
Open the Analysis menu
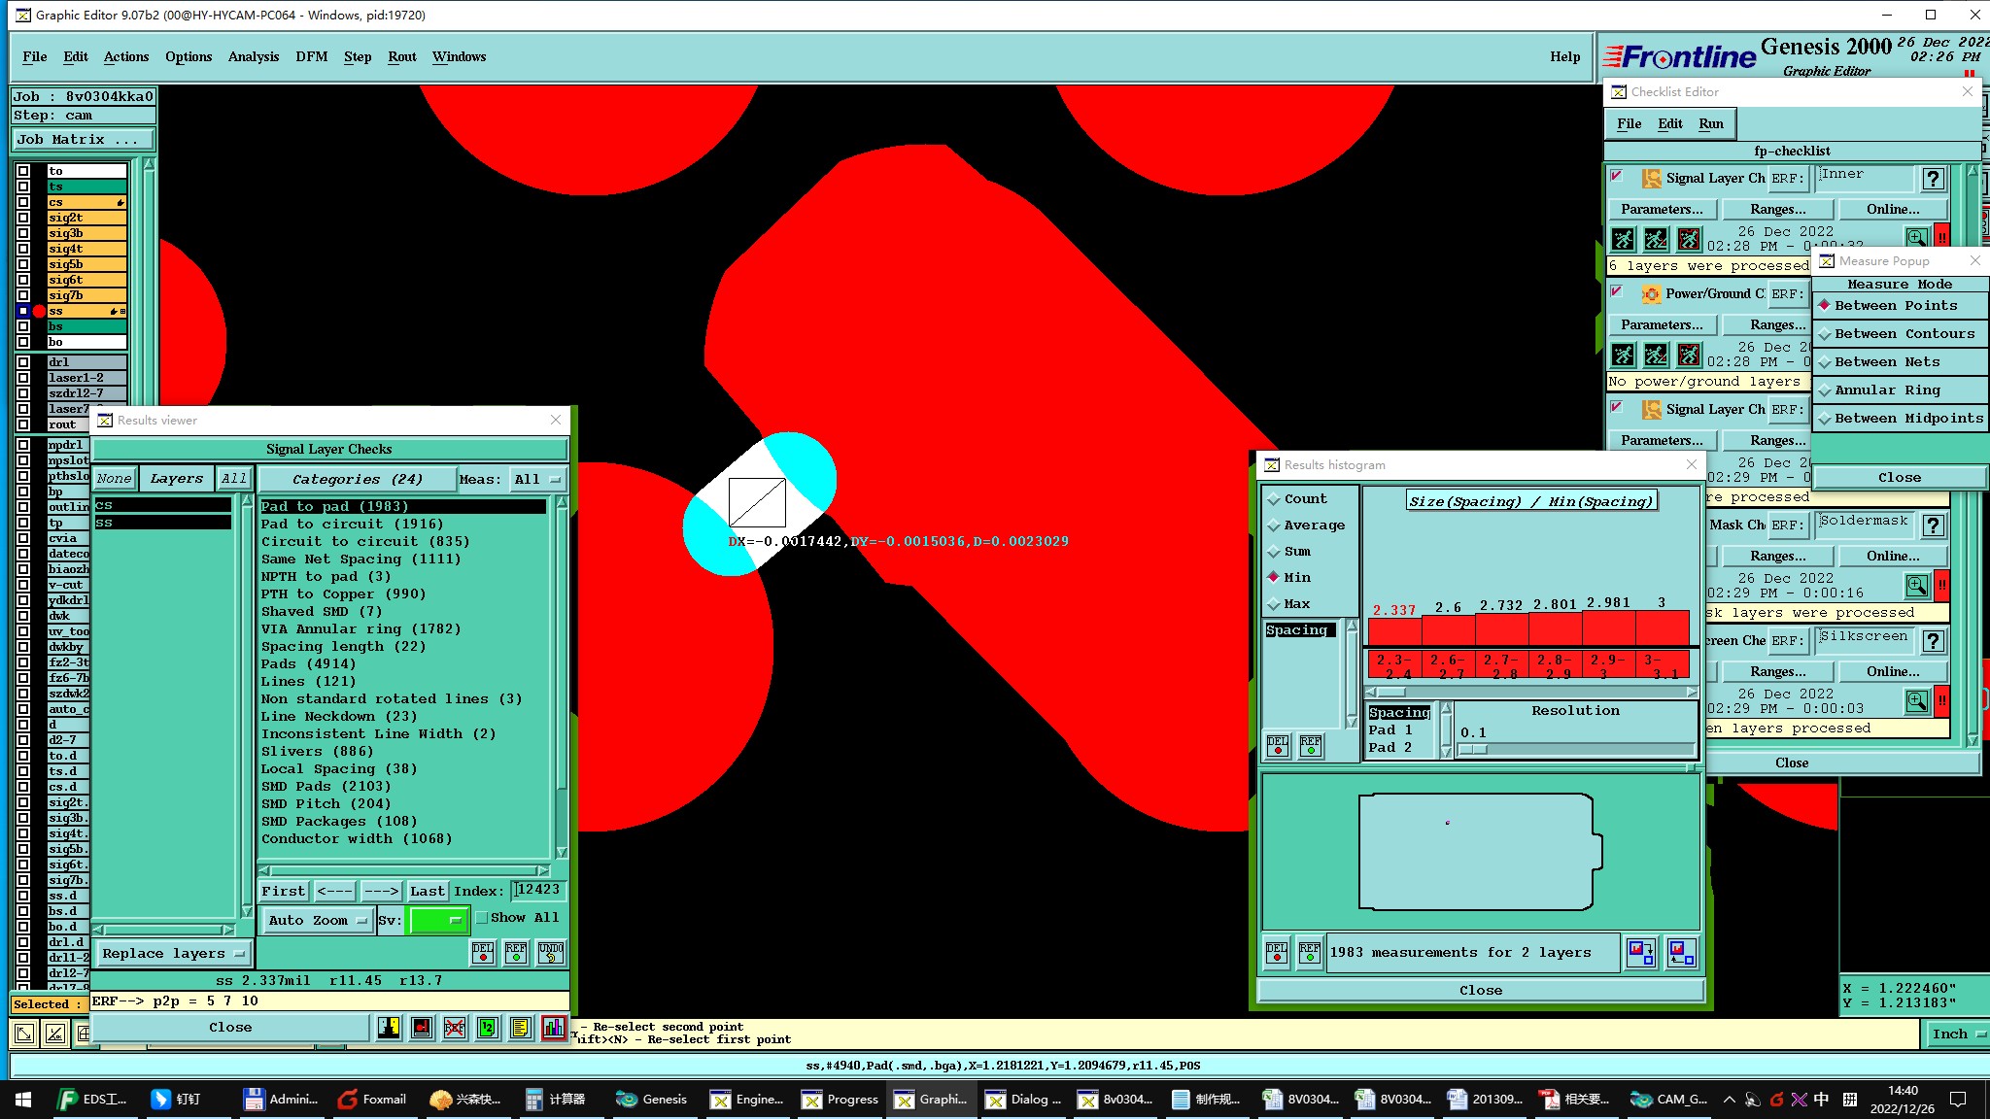(253, 56)
